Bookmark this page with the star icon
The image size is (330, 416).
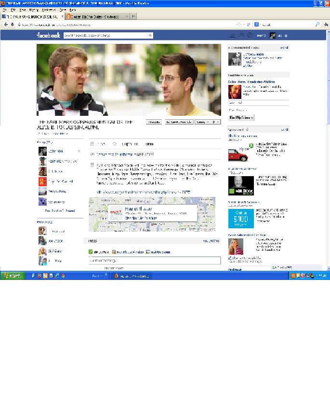click(x=238, y=25)
